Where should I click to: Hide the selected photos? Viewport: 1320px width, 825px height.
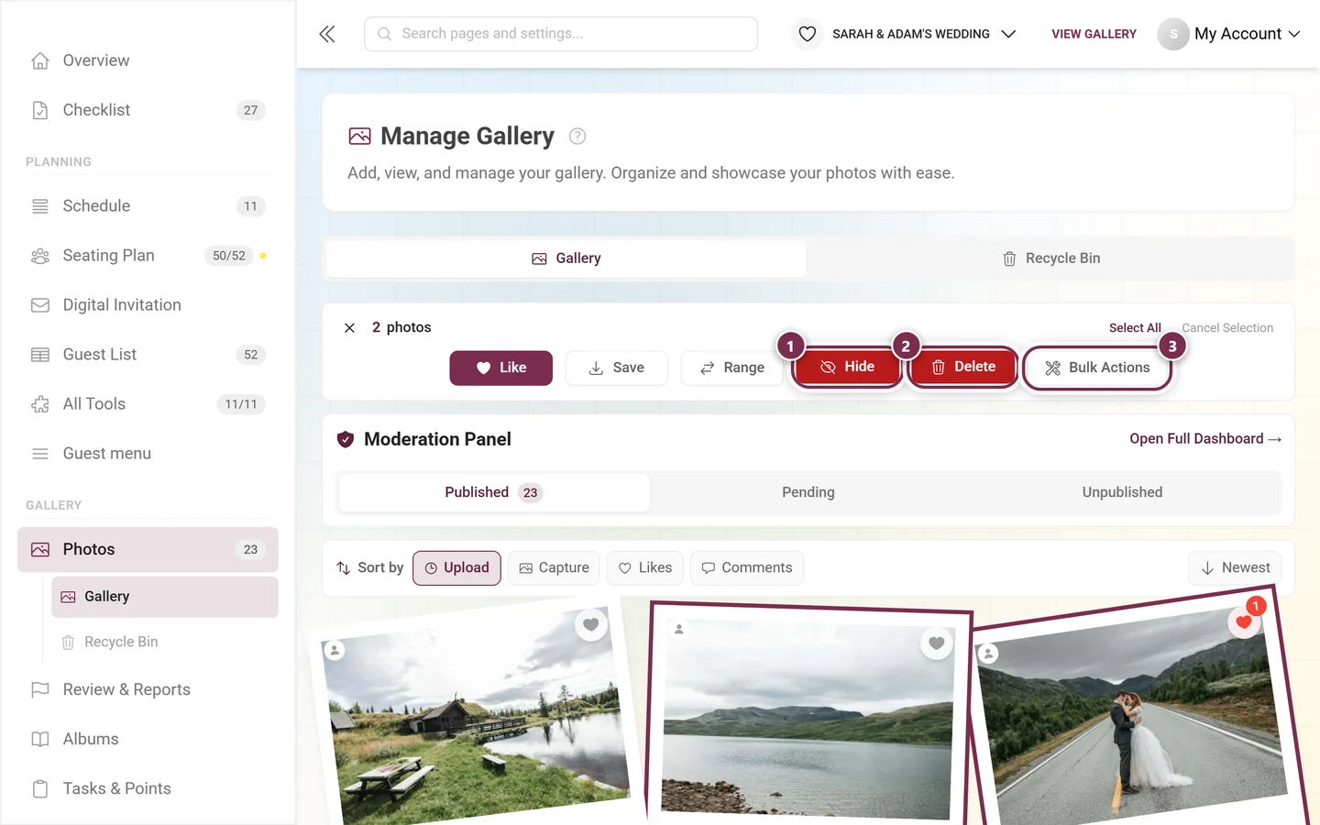847,367
